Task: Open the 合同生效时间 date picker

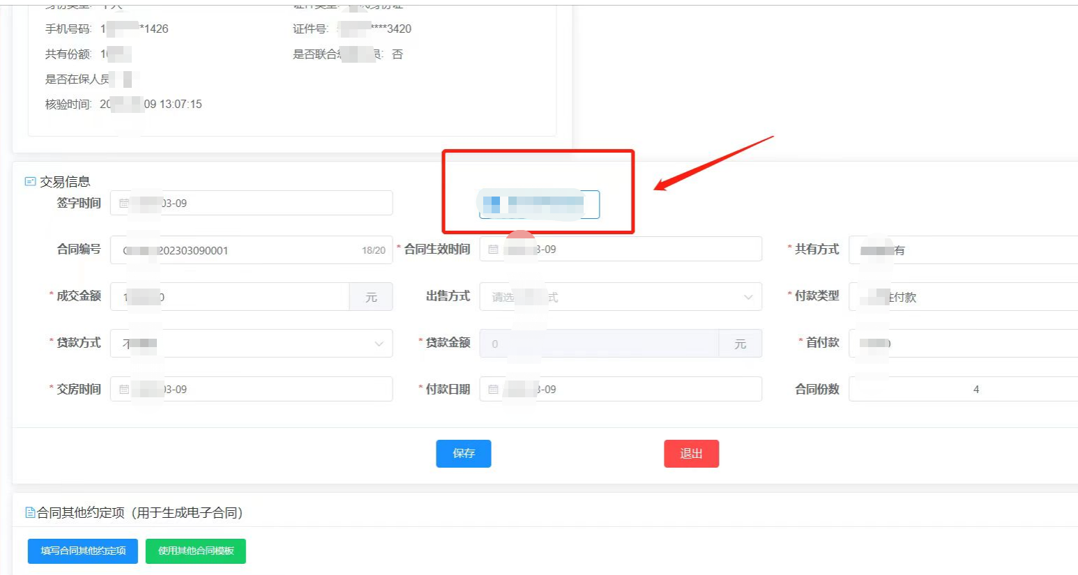Action: click(621, 250)
